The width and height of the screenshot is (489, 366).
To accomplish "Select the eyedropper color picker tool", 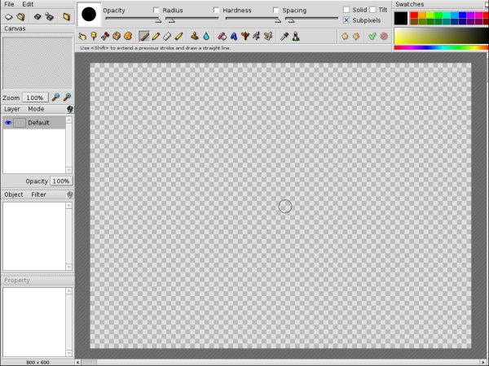I will tap(284, 37).
